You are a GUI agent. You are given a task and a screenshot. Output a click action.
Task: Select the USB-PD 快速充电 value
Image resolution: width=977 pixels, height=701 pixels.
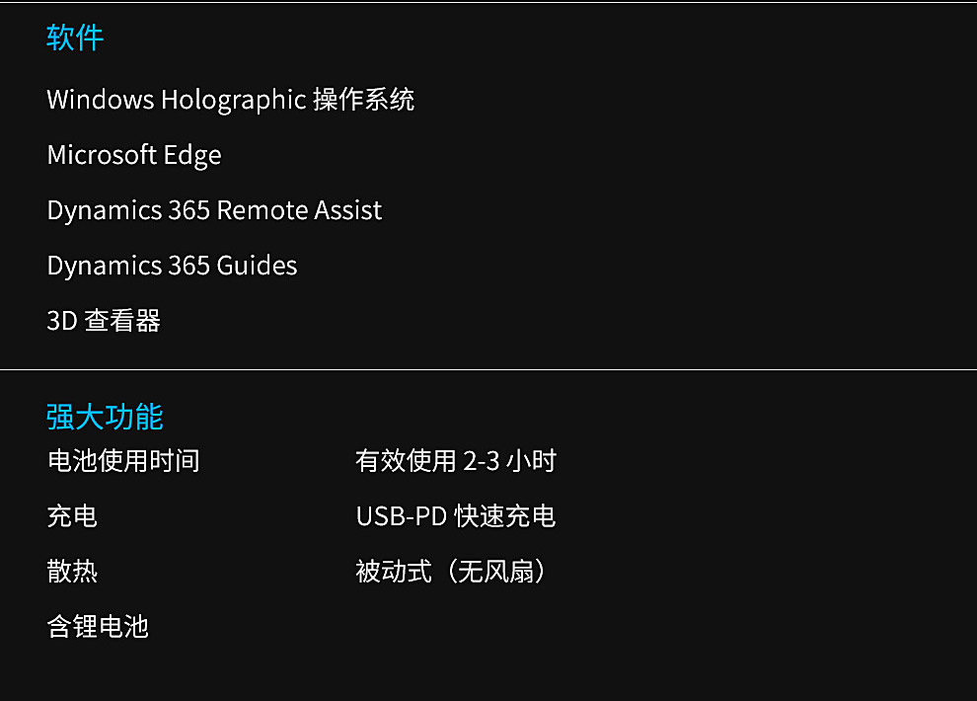coord(456,516)
